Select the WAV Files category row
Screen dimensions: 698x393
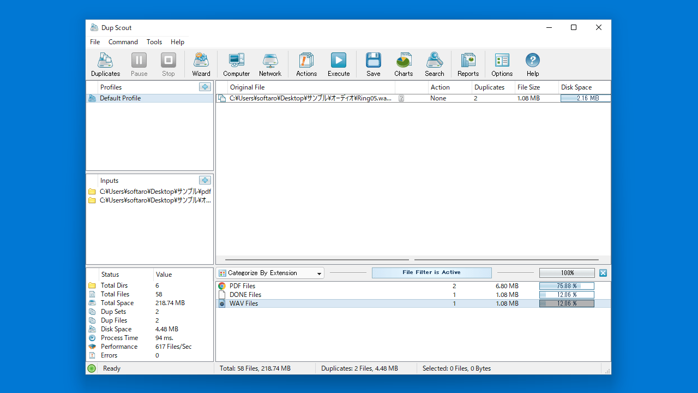(413, 303)
